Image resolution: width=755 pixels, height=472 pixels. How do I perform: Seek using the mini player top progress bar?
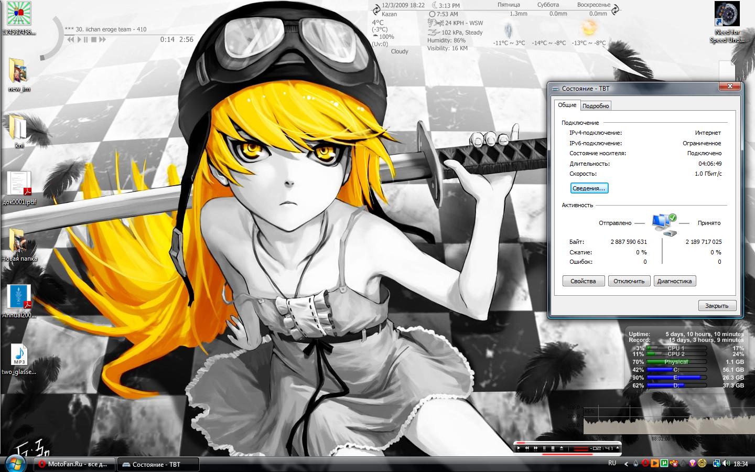(x=567, y=443)
